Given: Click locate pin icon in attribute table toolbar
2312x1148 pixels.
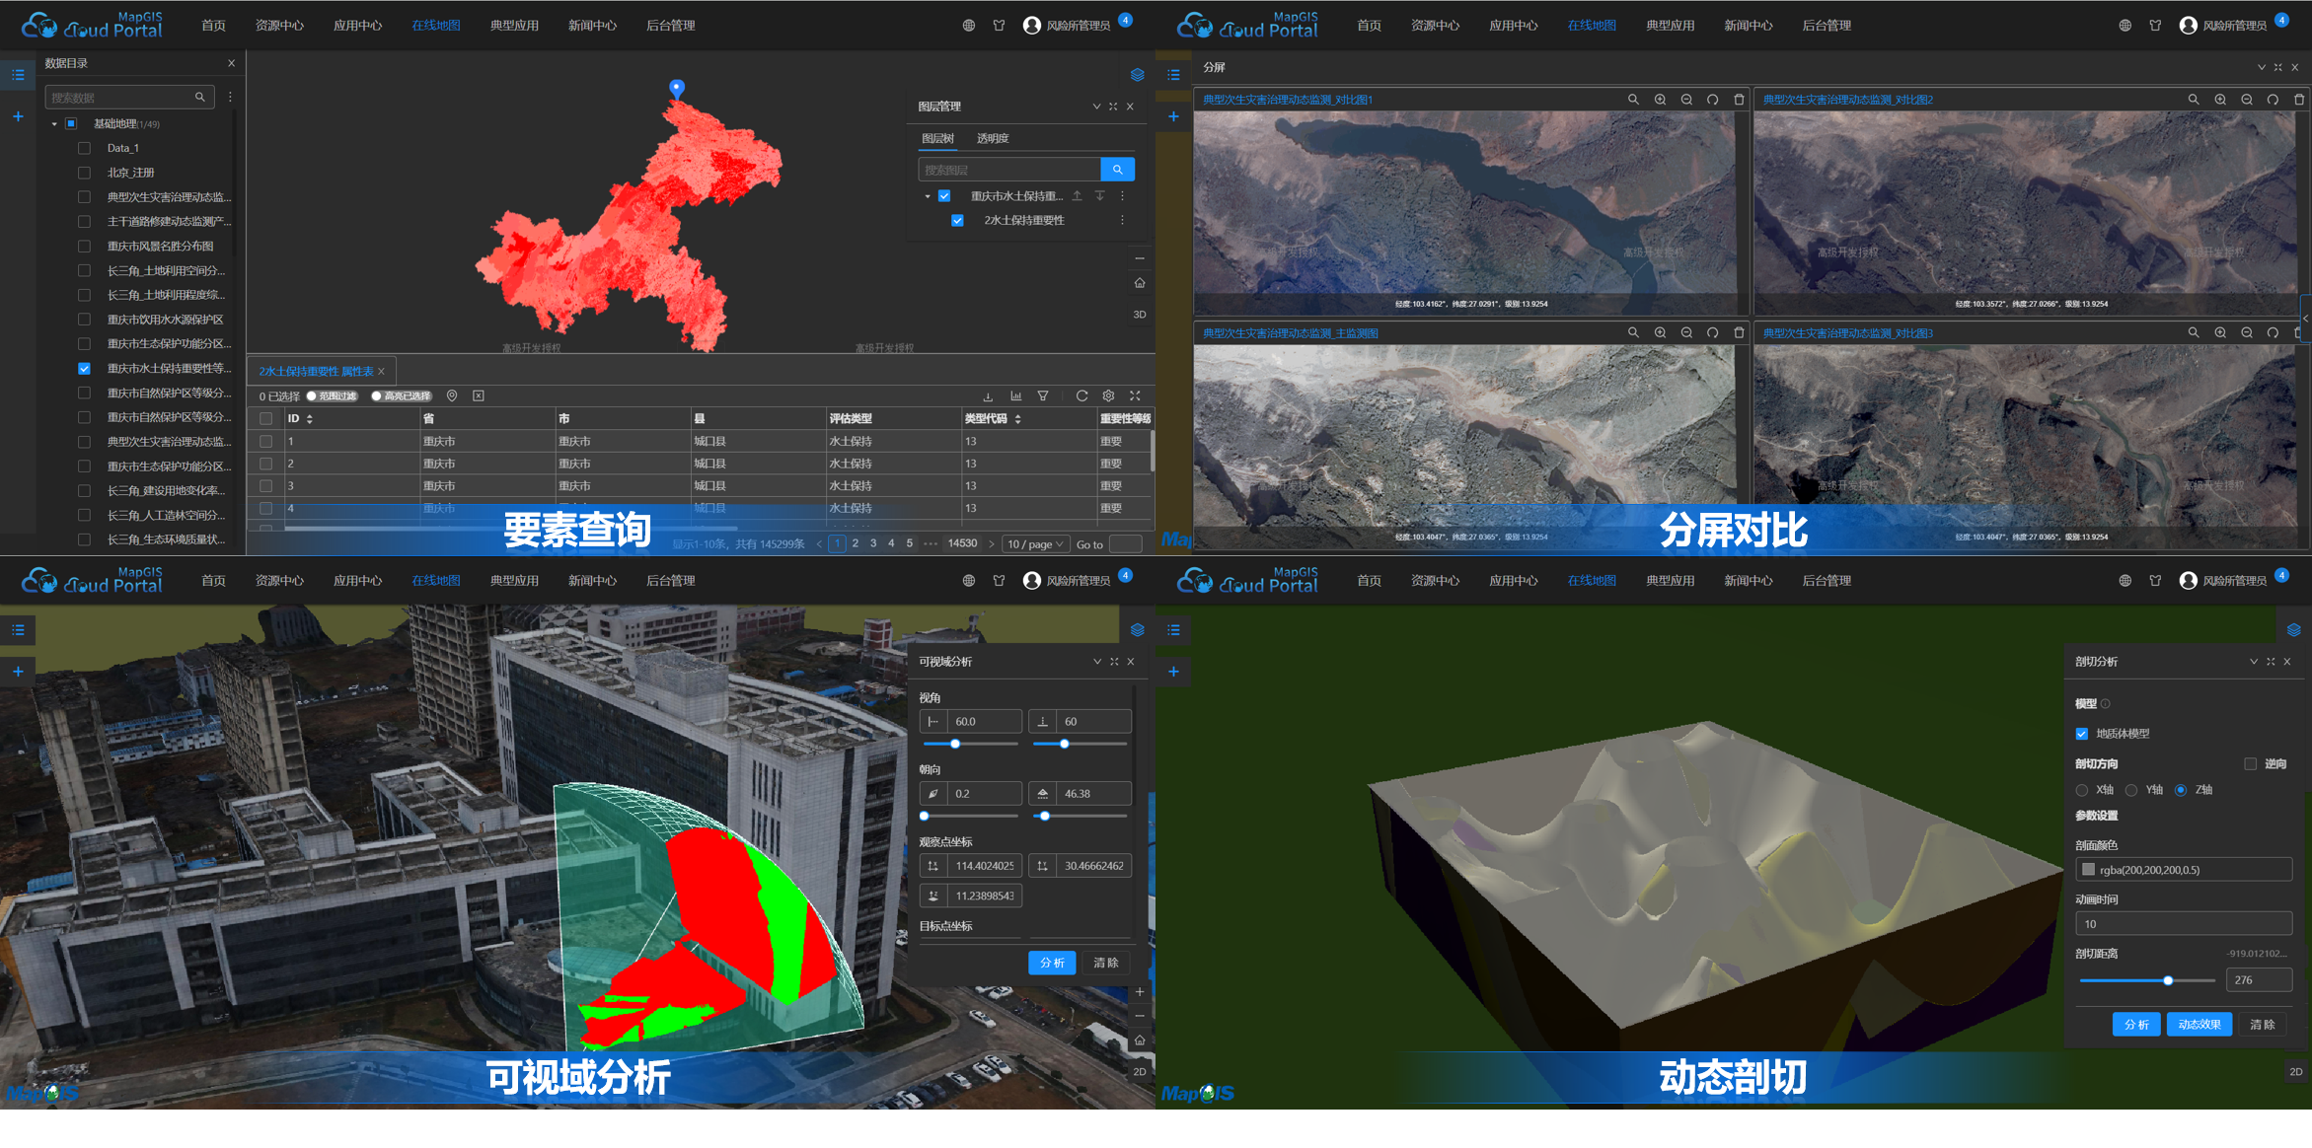Looking at the screenshot, I should (452, 395).
